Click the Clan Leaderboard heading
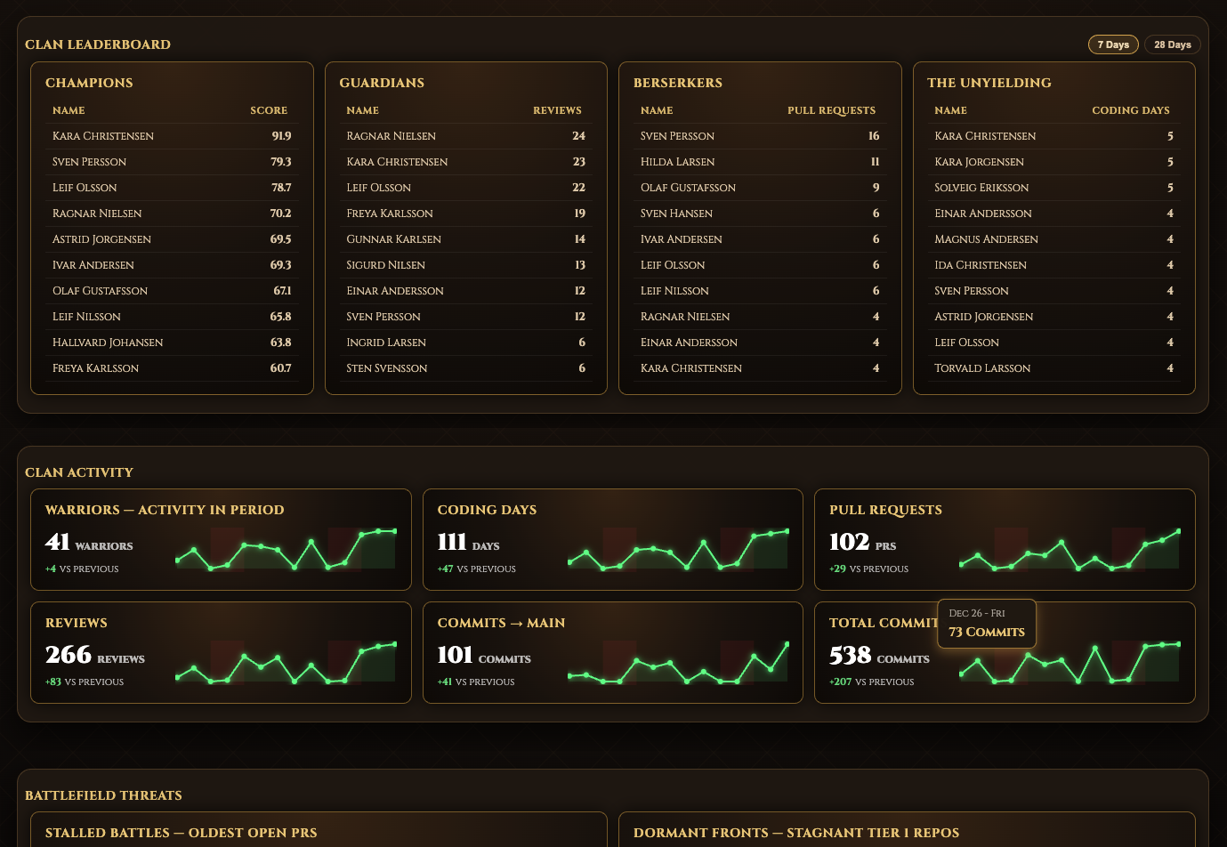Viewport: 1227px width, 847px height. (98, 44)
